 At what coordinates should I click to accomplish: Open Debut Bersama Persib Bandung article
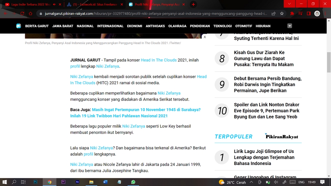point(268,84)
